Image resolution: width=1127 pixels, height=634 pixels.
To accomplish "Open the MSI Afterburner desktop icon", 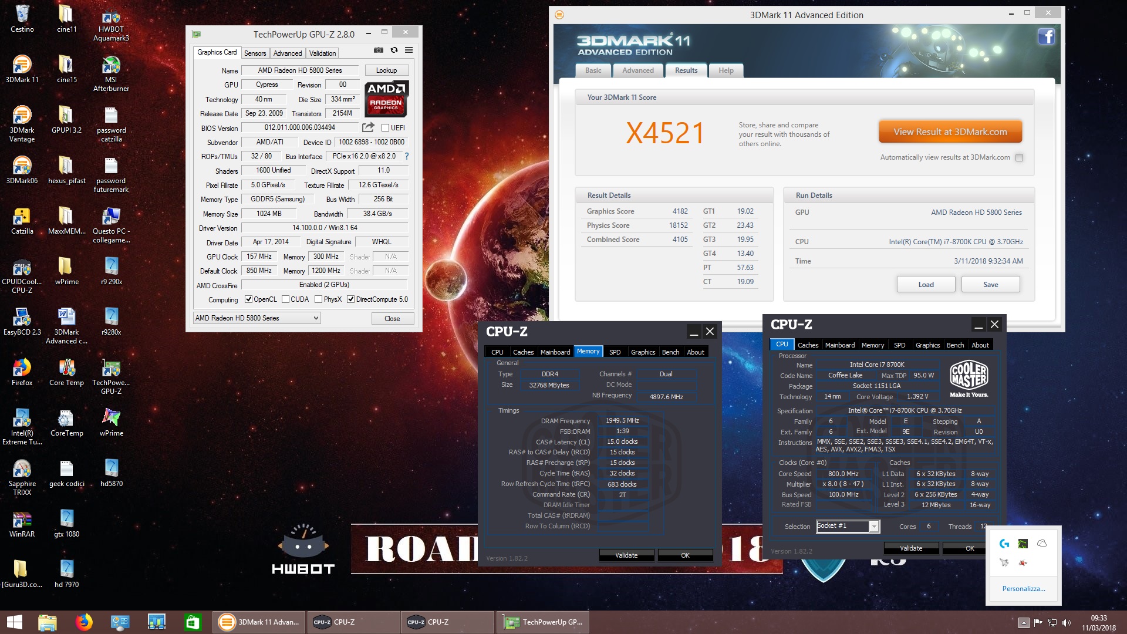I will (112, 73).
